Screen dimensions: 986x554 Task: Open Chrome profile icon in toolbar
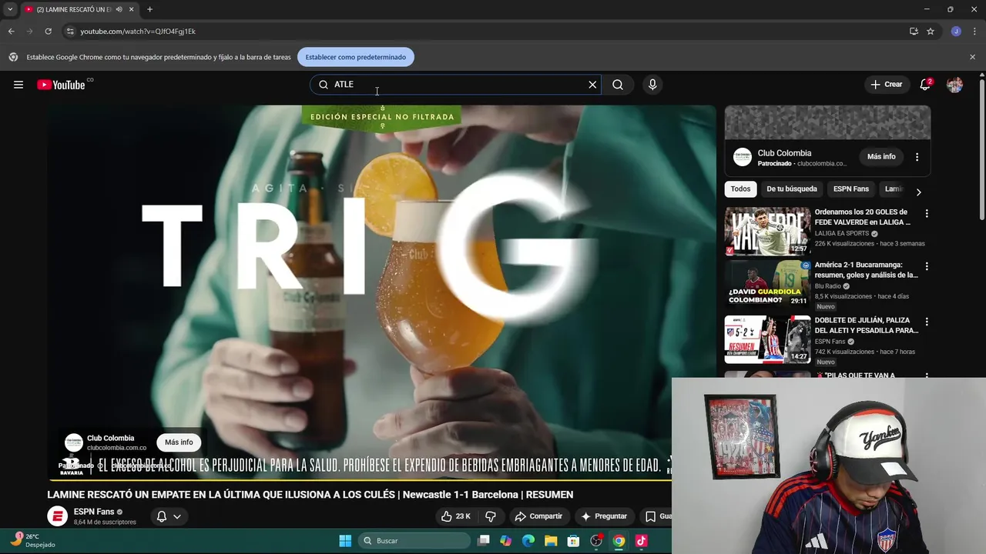[956, 32]
